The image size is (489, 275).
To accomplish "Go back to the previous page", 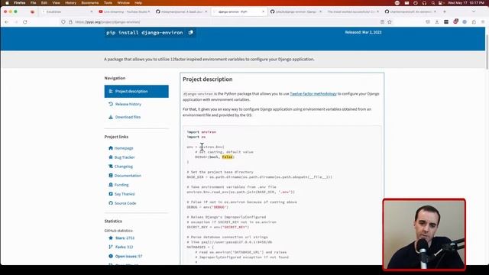I will [x=7, y=22].
